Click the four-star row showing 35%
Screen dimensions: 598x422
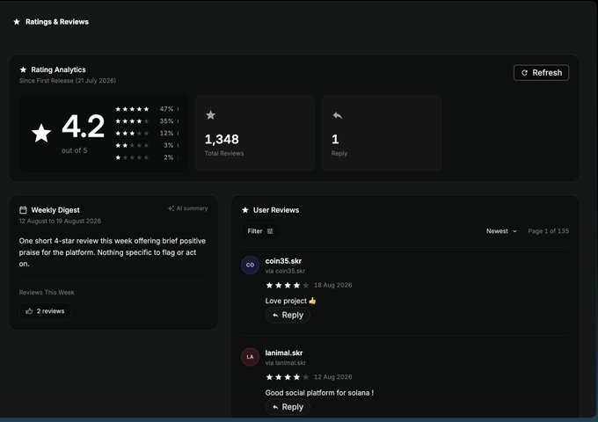click(x=147, y=121)
